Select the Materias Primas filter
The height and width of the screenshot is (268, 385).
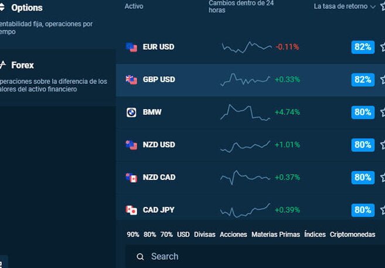click(x=275, y=235)
